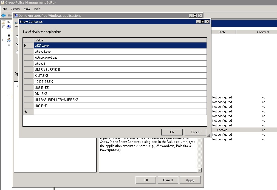Click the policy dialog title bar icon
277x190 pixels.
[16, 16]
